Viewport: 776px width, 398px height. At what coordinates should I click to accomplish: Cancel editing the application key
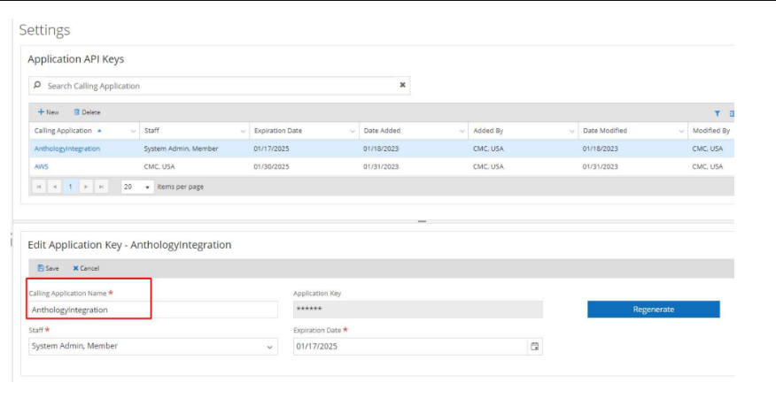(x=86, y=268)
